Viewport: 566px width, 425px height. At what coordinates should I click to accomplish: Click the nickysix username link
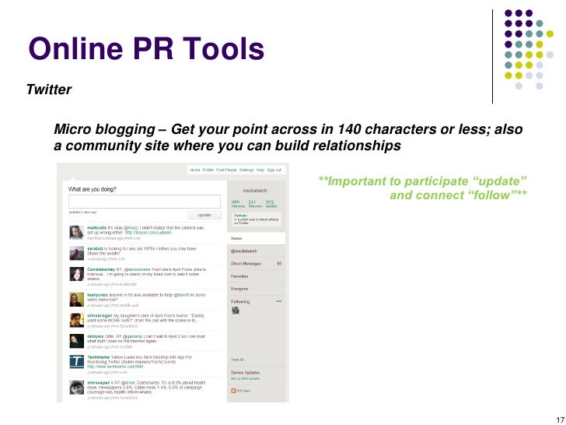click(96, 336)
